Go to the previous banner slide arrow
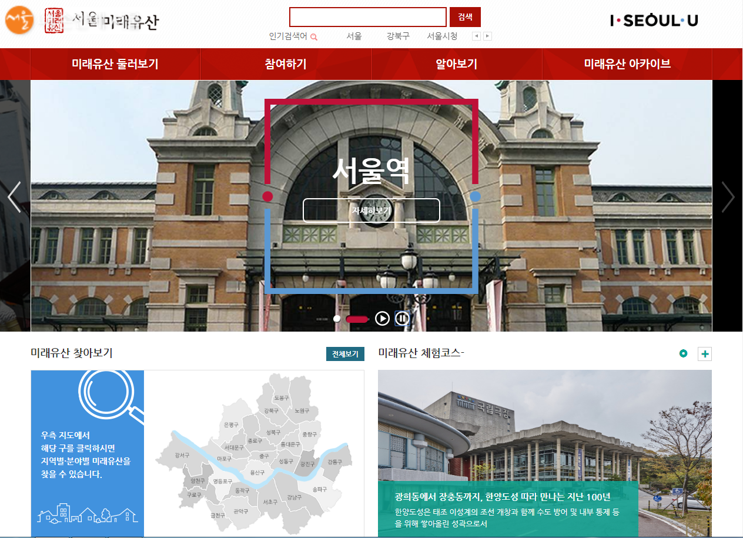This screenshot has height=538, width=743. coord(15,197)
